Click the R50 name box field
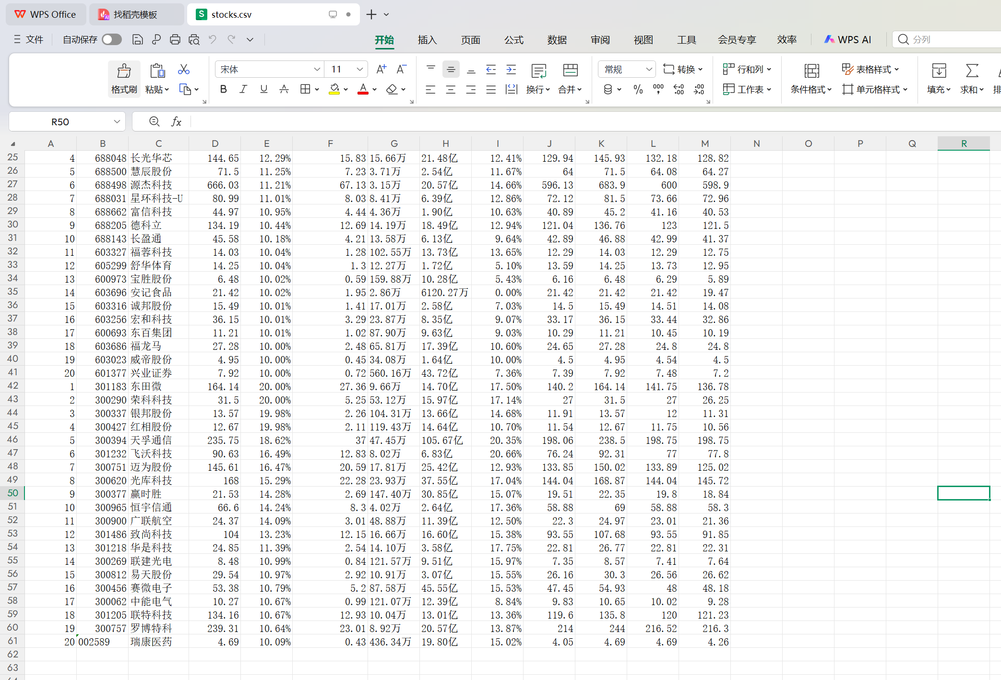The width and height of the screenshot is (1001, 680). pos(60,122)
